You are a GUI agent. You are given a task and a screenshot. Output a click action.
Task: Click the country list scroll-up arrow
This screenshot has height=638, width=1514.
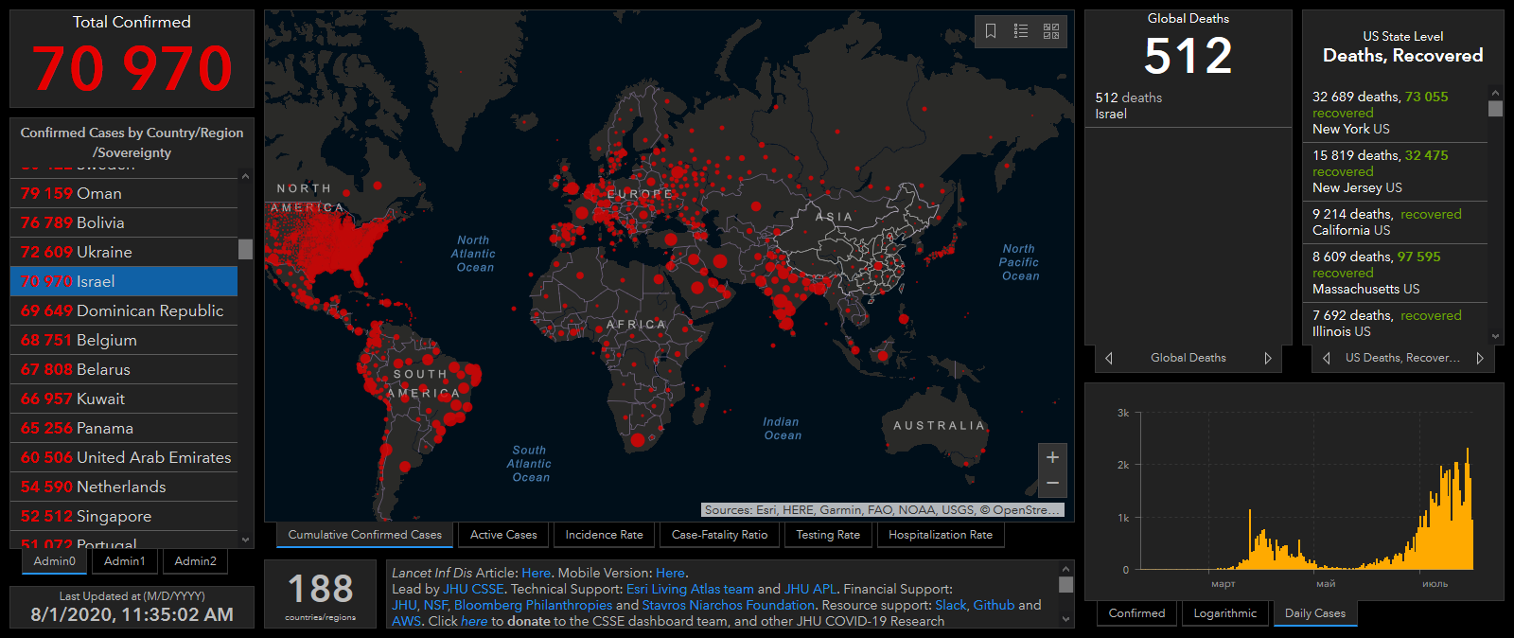(246, 176)
